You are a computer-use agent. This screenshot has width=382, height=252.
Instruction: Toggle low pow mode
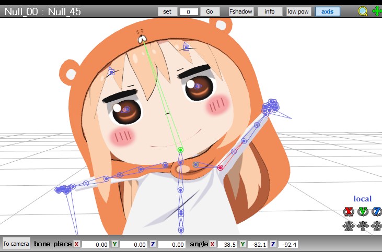[x=298, y=11]
